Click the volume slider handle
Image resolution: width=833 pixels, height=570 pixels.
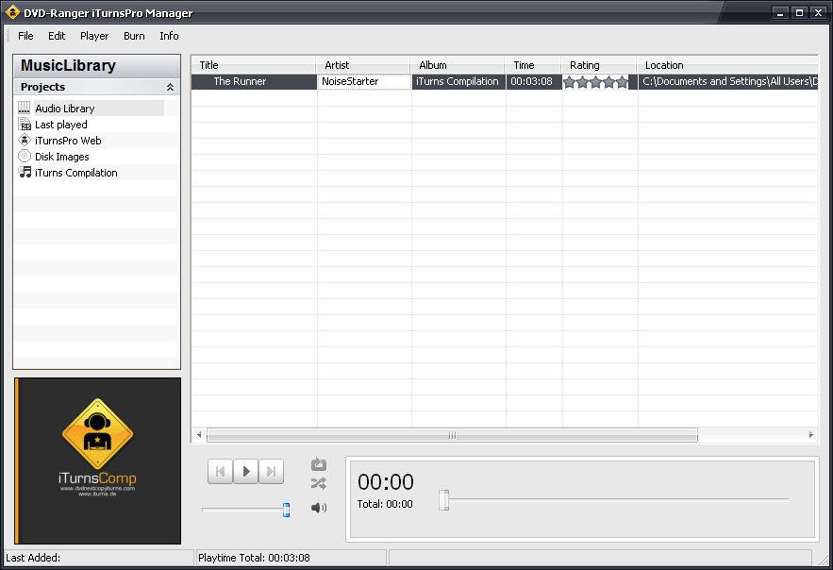(286, 510)
